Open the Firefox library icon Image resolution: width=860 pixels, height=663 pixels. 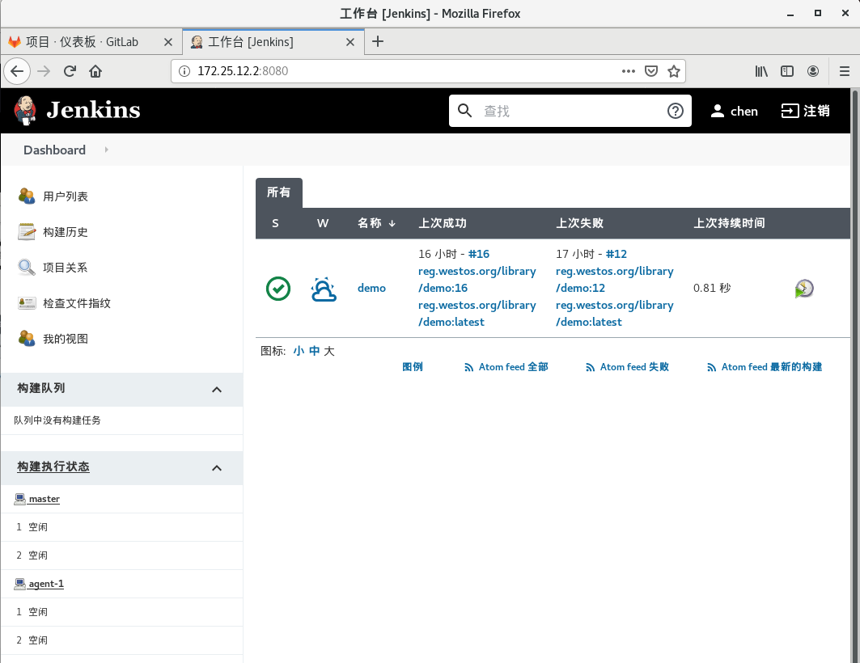click(x=761, y=71)
